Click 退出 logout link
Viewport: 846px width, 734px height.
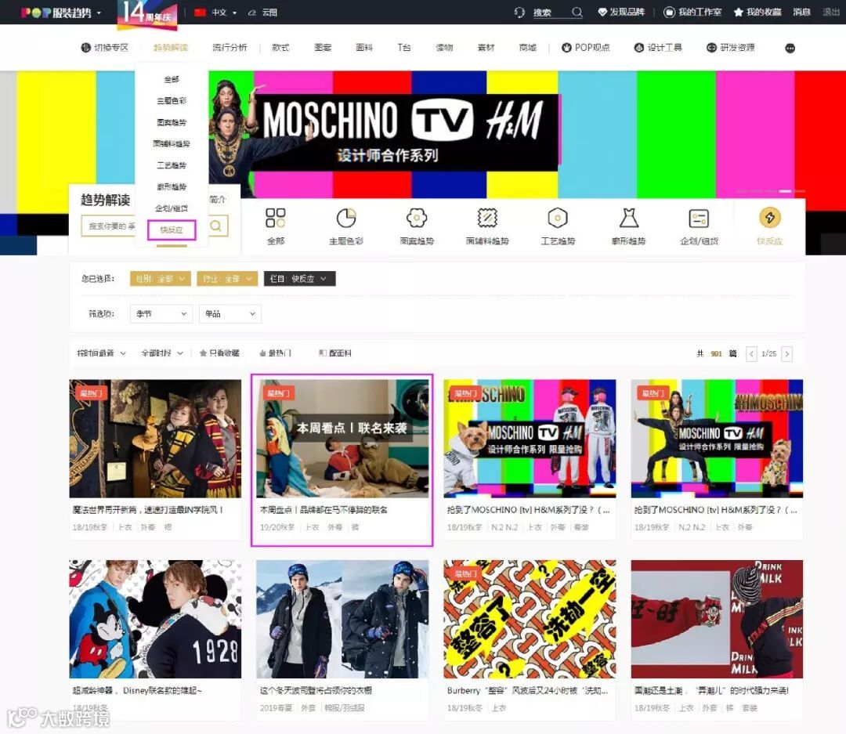point(831,12)
